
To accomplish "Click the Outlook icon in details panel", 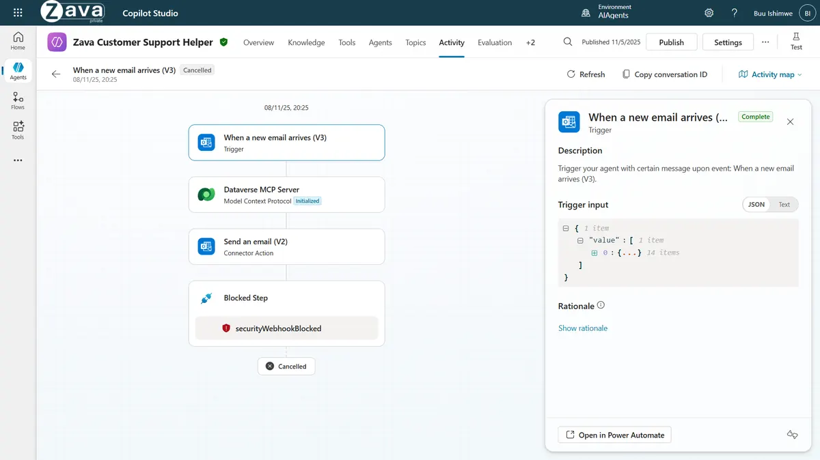I will coord(569,122).
